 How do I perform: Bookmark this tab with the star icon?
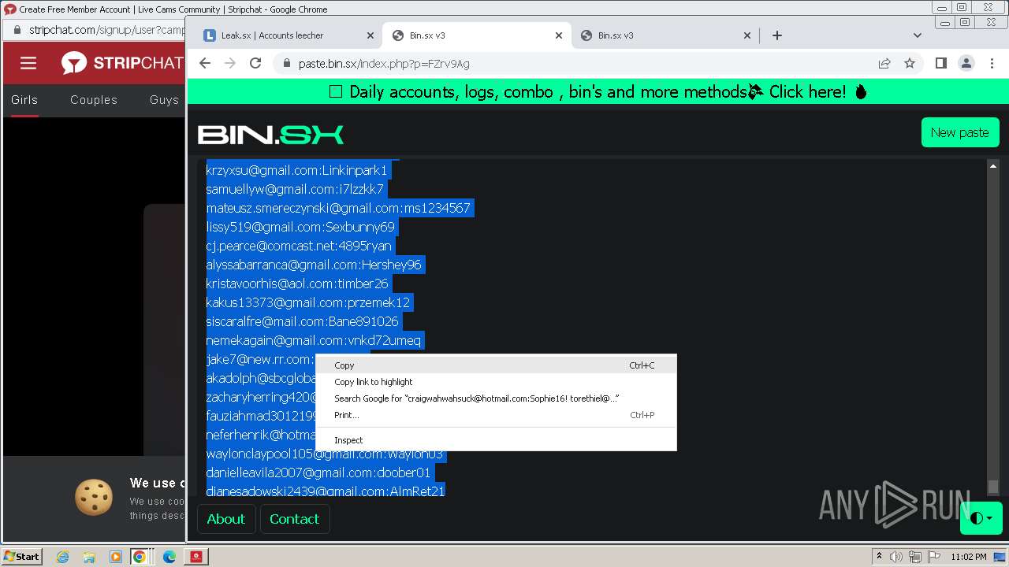tap(910, 63)
